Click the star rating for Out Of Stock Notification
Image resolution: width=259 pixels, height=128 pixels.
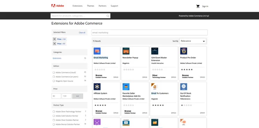187,105
